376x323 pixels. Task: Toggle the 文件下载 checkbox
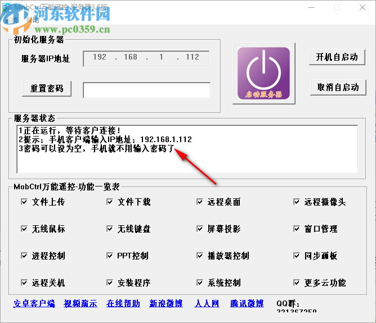click(110, 202)
